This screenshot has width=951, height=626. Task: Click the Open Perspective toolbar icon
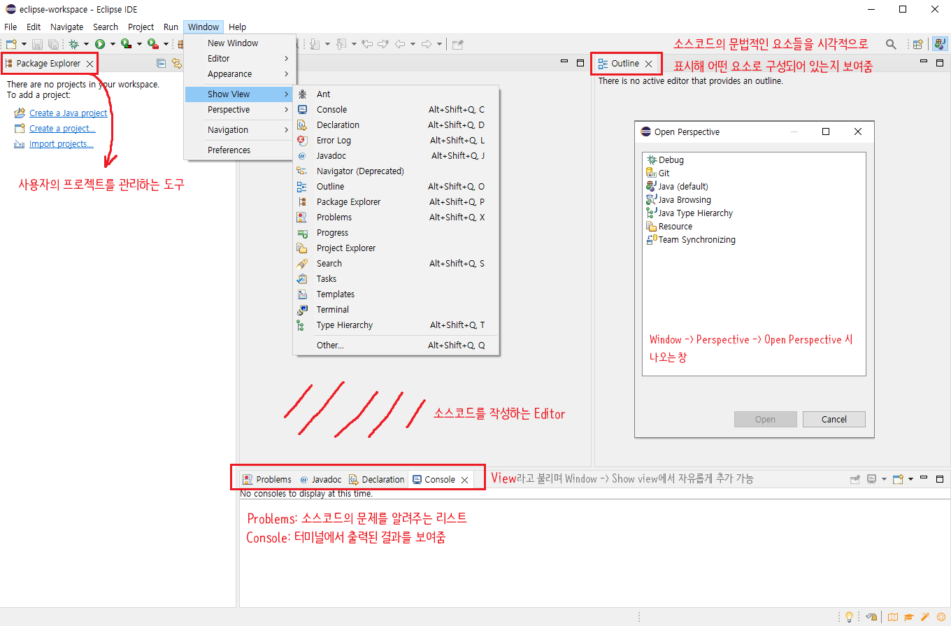[918, 44]
